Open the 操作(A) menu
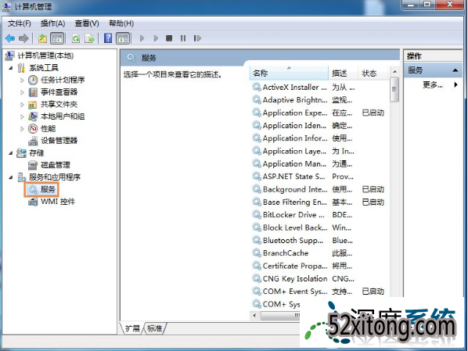The image size is (468, 351). 53,23
